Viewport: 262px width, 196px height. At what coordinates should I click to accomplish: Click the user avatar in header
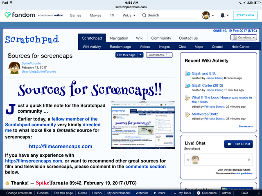point(206,16)
